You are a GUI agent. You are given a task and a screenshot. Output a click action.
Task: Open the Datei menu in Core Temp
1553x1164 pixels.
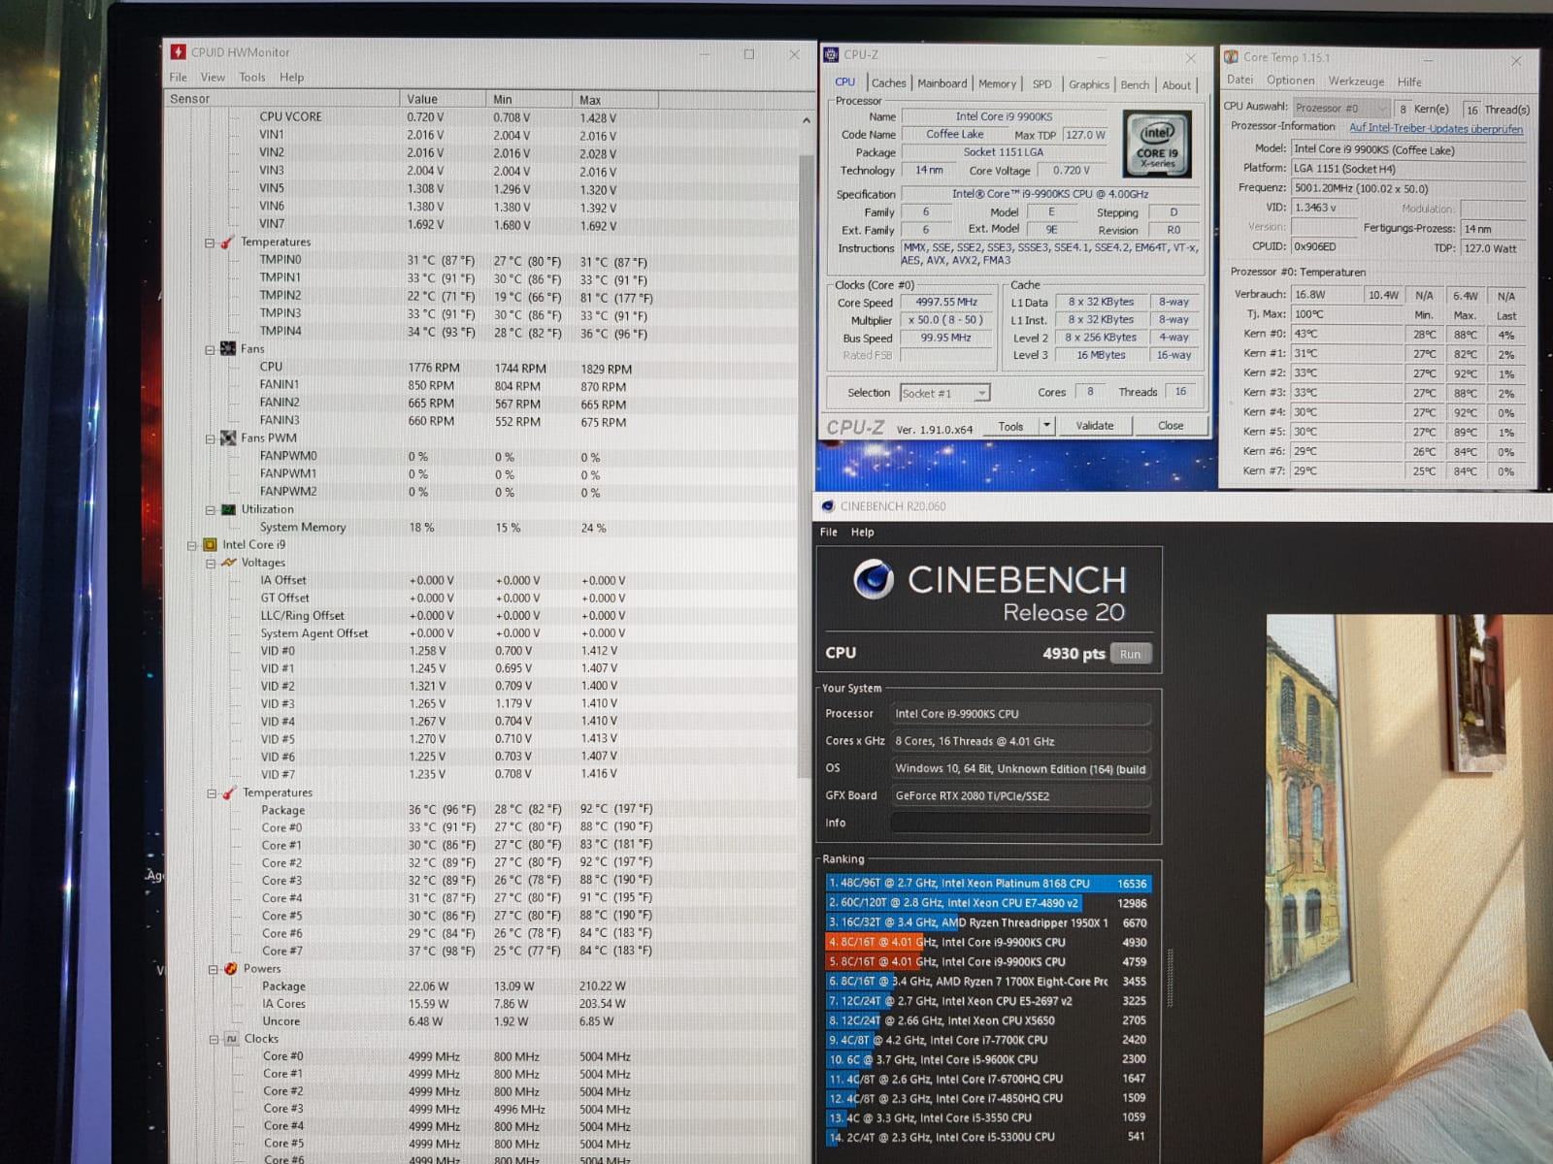pos(1239,81)
